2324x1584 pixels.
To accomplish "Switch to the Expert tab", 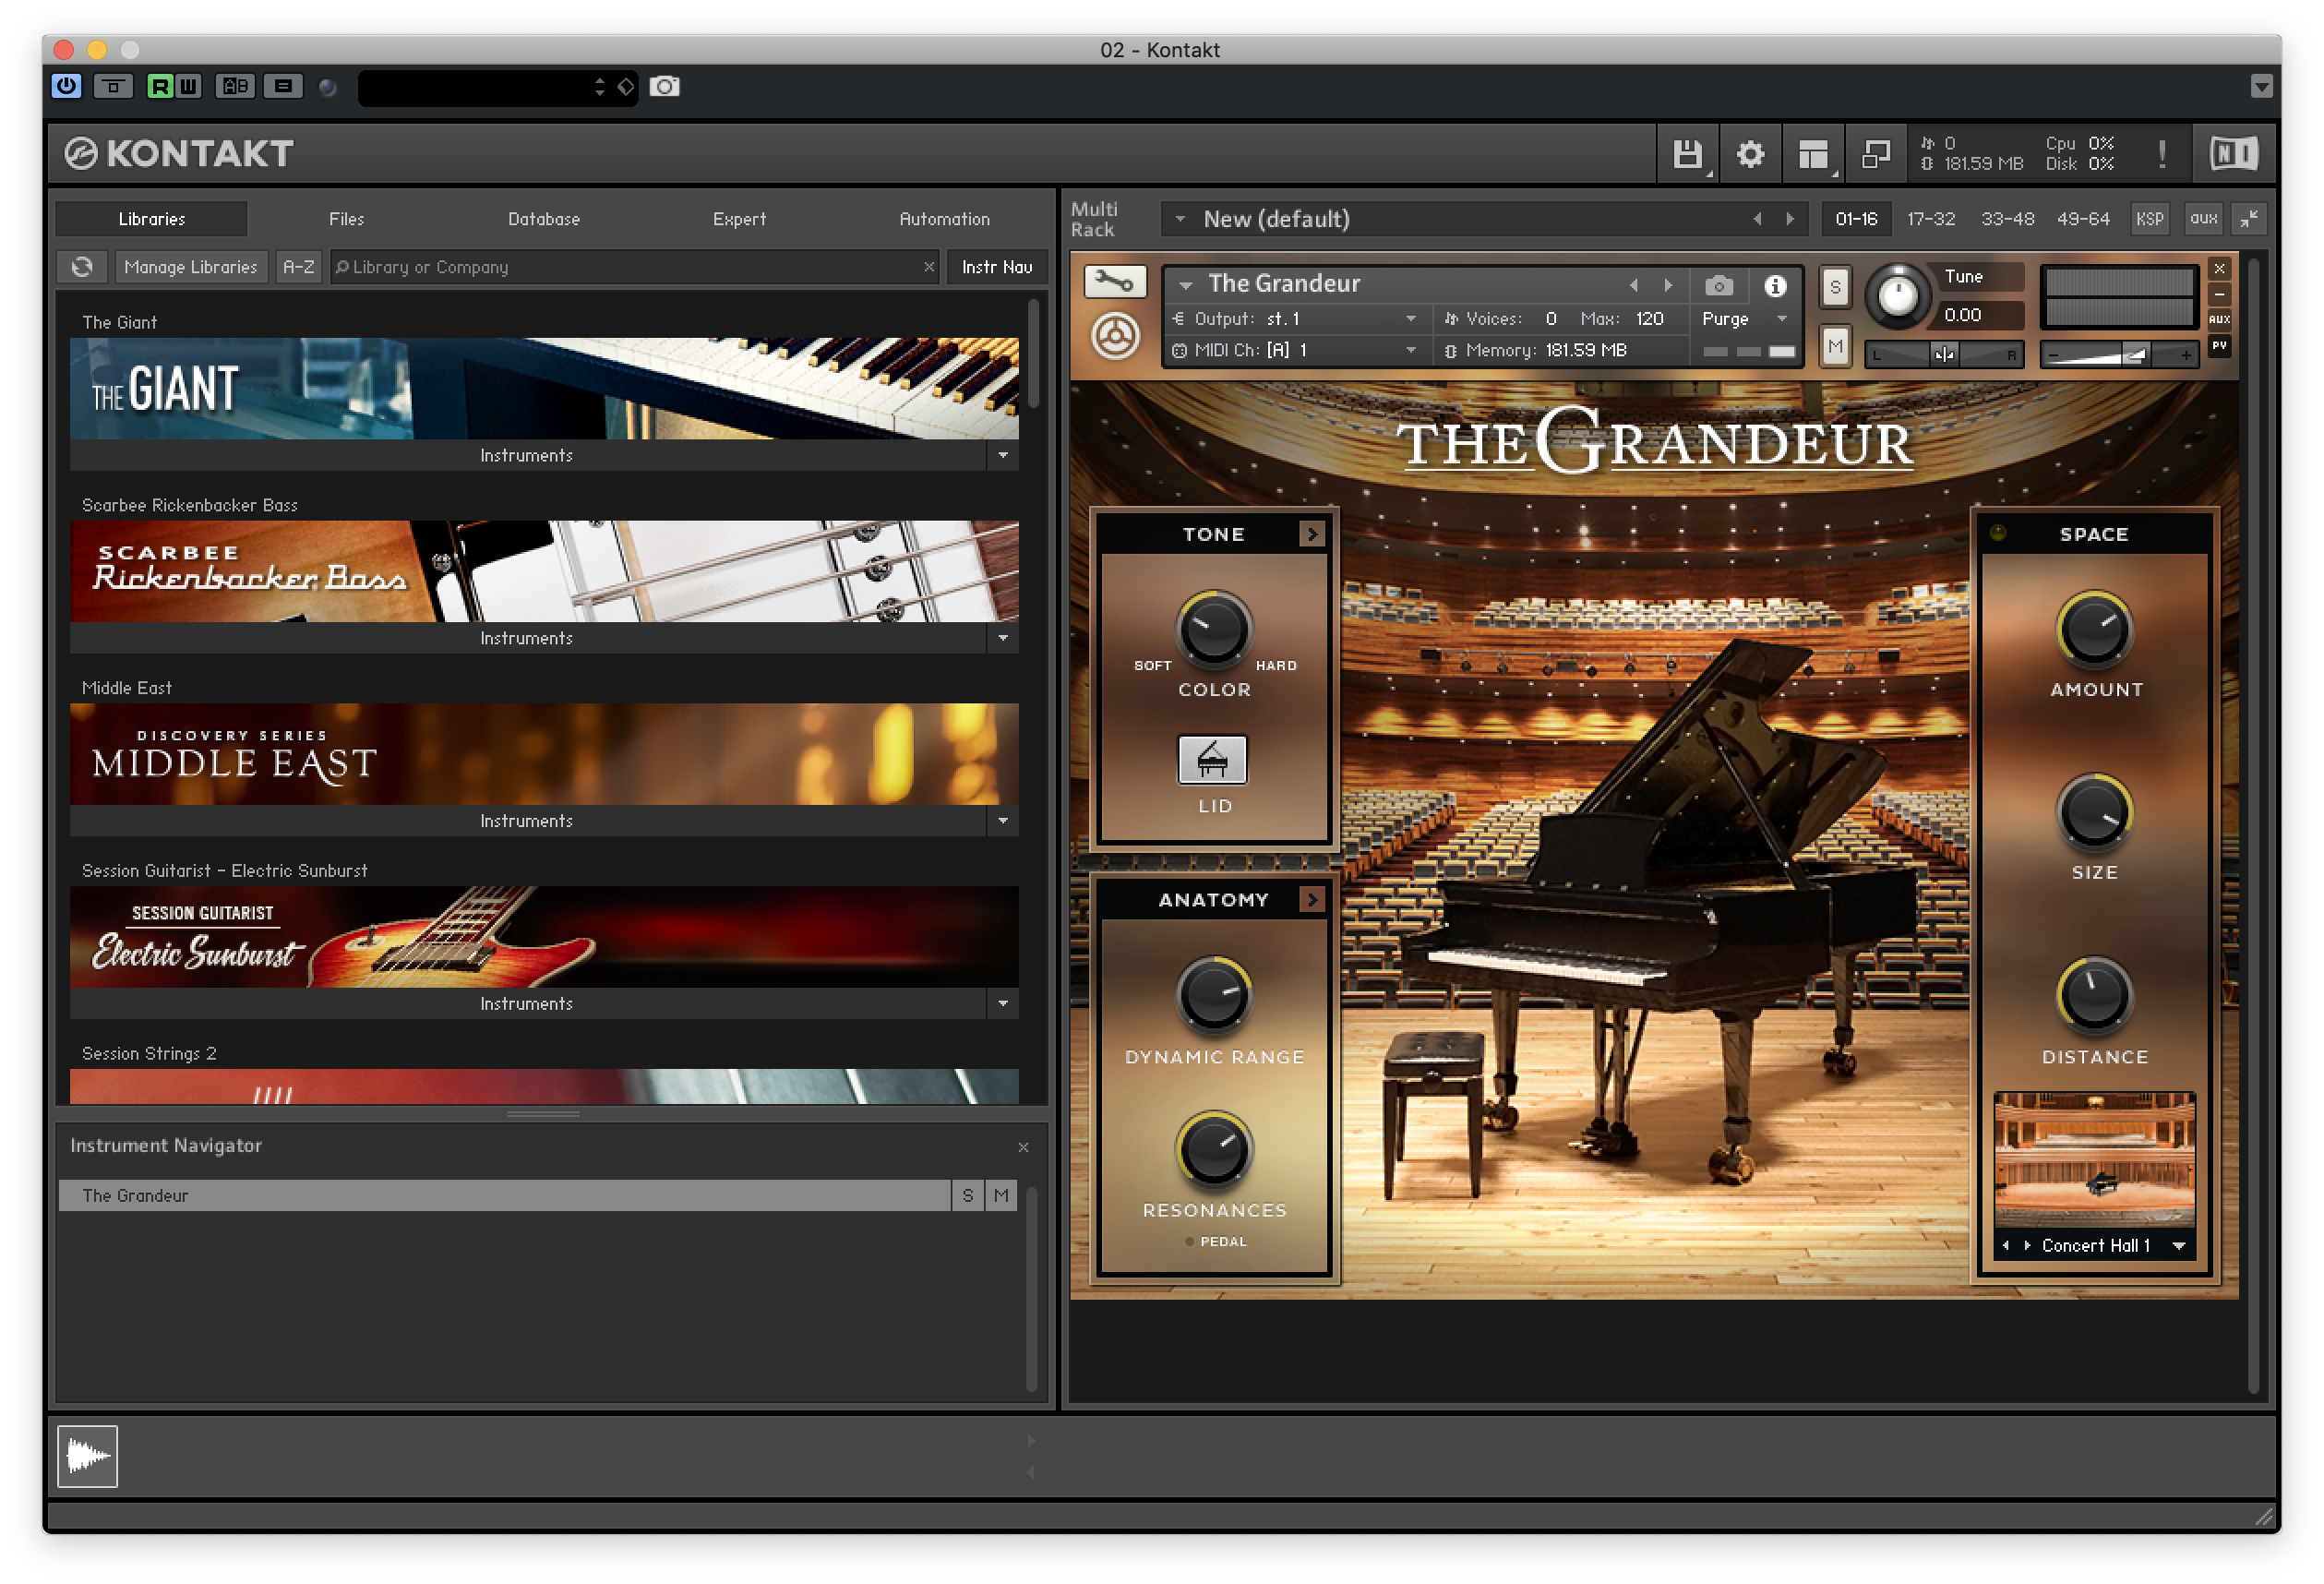I will click(x=740, y=219).
